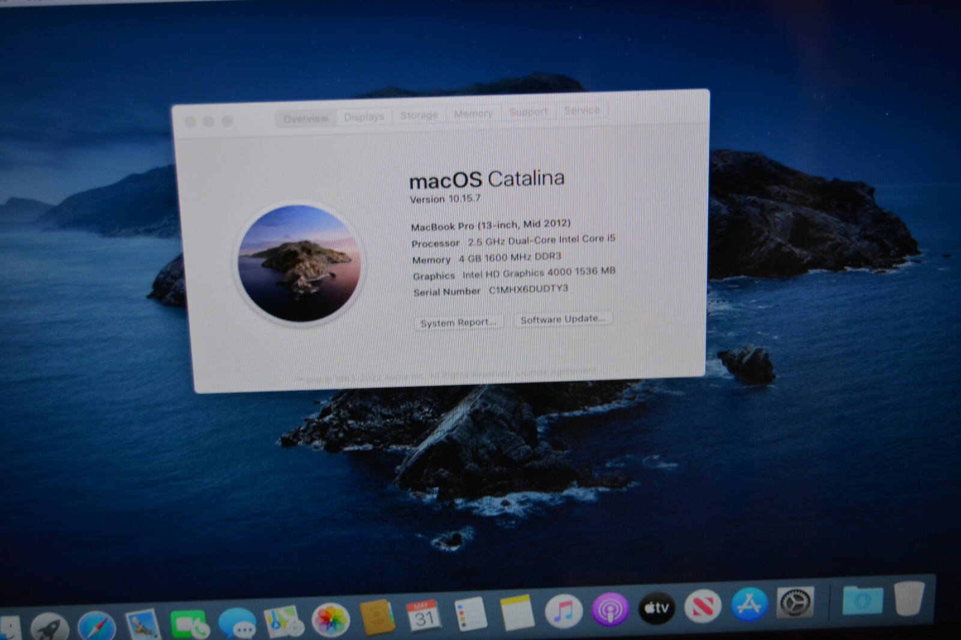Open the Downloads folder in the dock
Screen dimensions: 961x640
click(x=862, y=600)
